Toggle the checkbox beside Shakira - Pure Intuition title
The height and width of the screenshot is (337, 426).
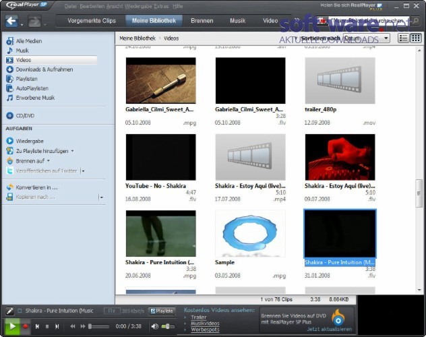[x=20, y=311]
